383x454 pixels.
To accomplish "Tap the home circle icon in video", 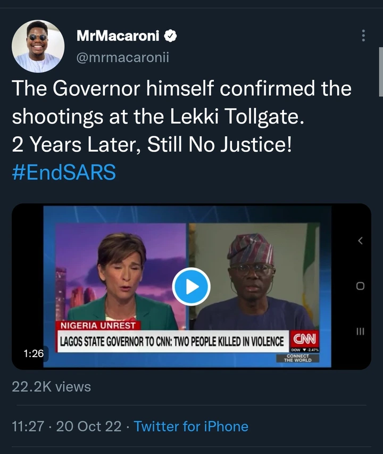I will (360, 286).
